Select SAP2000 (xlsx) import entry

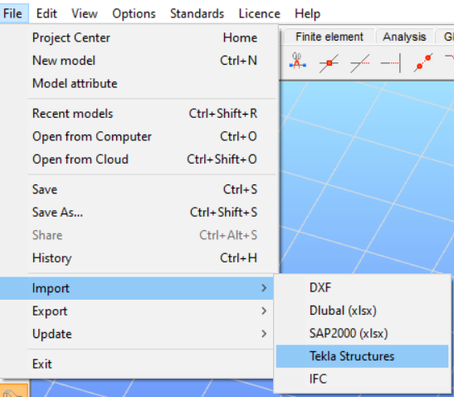tap(362, 334)
